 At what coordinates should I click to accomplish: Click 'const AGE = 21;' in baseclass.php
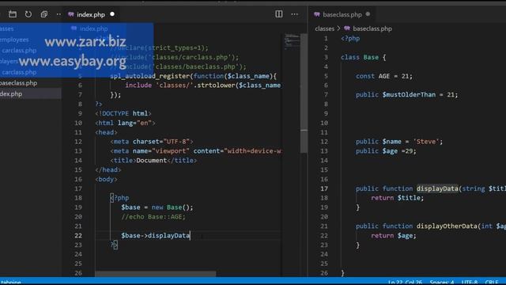(384, 76)
